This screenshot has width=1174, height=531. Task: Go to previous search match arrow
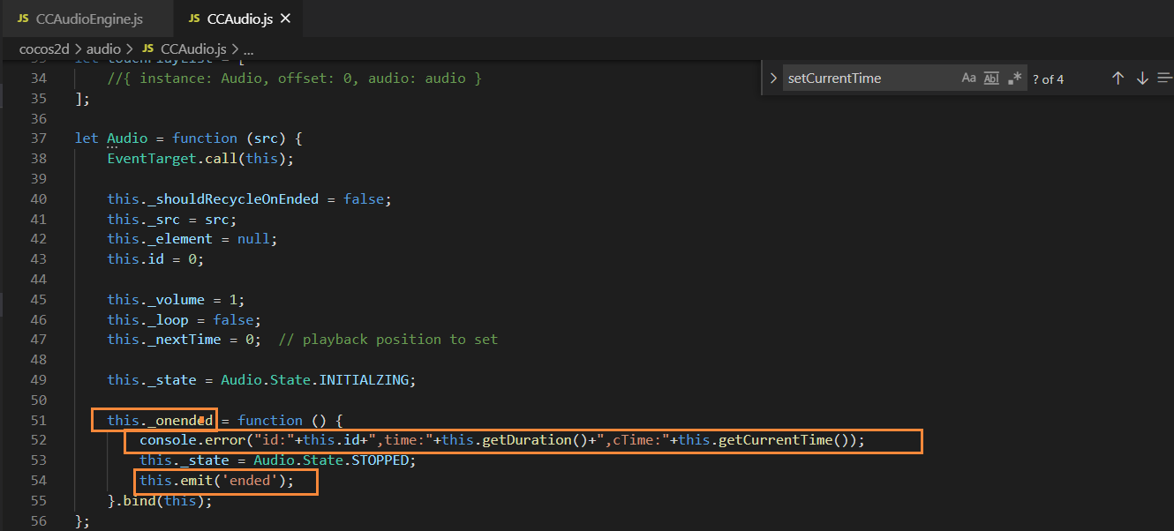coord(1118,79)
